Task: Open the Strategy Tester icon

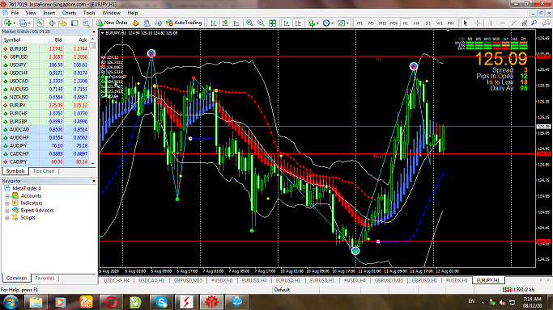Action: tap(86, 23)
